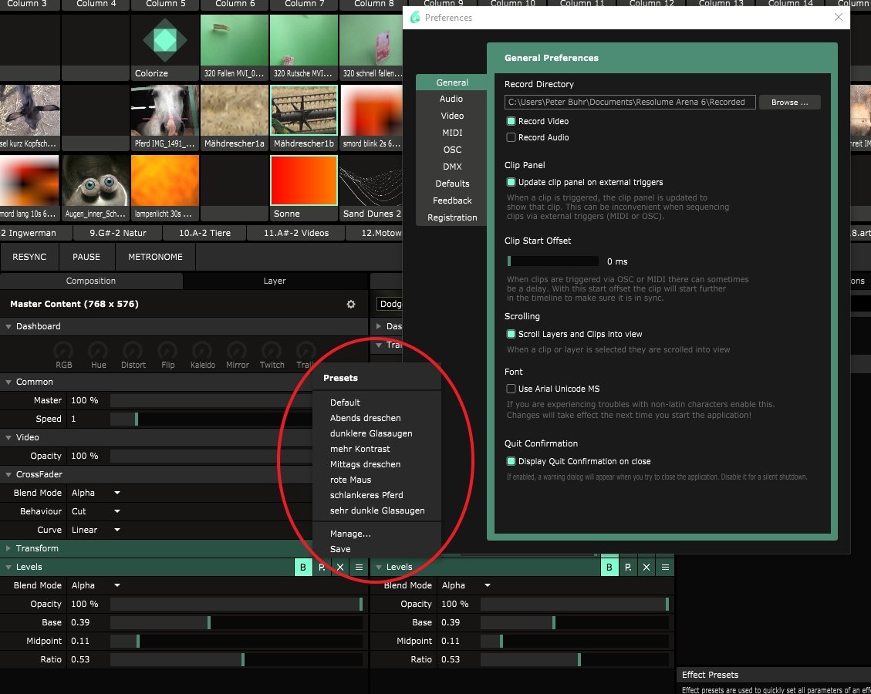Choose 'mehr Kontrast' preset from menu
The image size is (871, 694).
[360, 449]
